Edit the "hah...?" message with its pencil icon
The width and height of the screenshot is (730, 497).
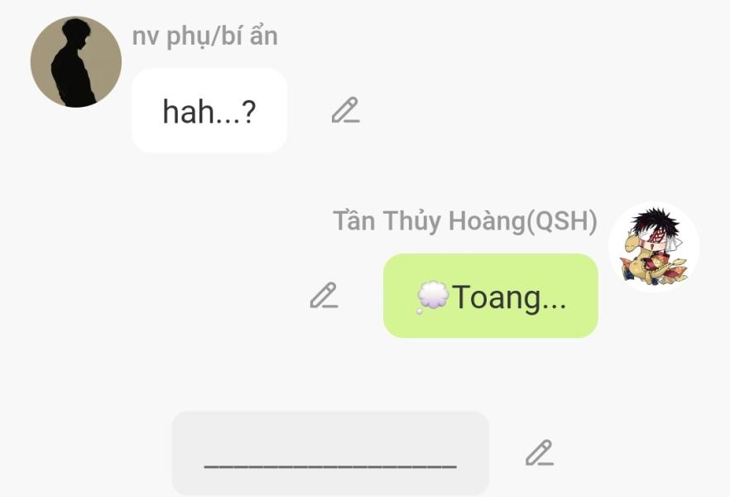pos(345,110)
